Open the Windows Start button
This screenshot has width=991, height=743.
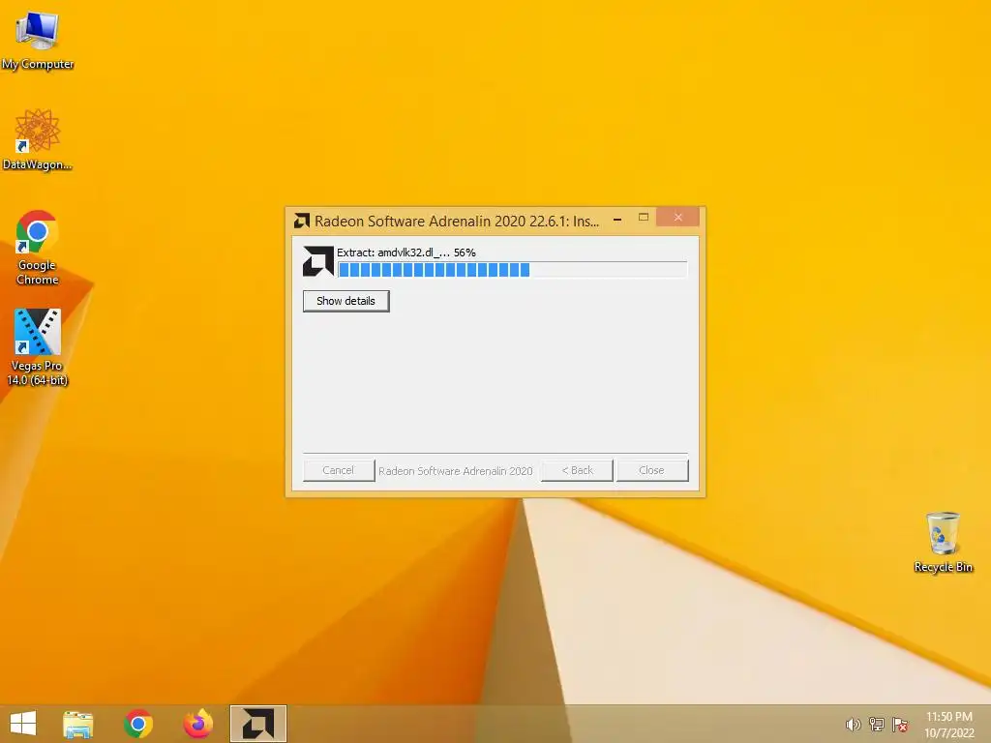(23, 724)
